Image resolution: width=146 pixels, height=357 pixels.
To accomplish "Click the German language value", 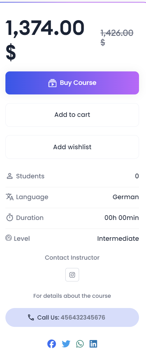I will tap(126, 197).
